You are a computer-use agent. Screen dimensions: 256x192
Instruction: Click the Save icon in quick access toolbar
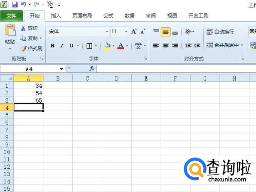(x=15, y=5)
